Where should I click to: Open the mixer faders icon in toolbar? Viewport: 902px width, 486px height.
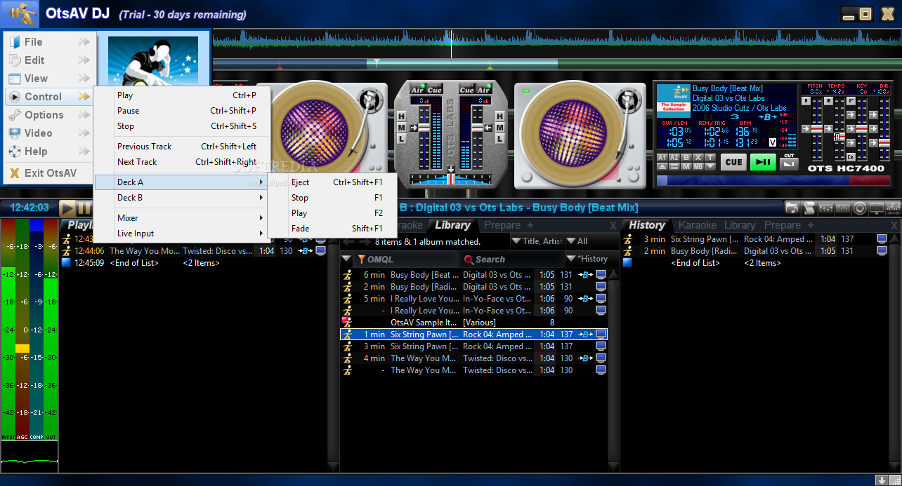[x=826, y=208]
